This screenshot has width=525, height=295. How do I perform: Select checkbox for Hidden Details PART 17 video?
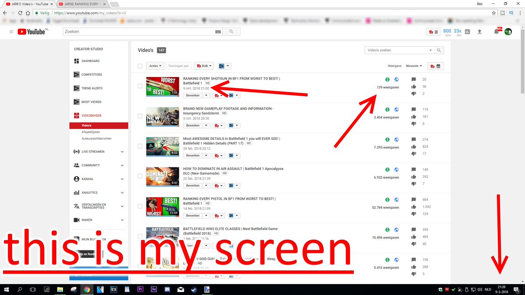140,146
